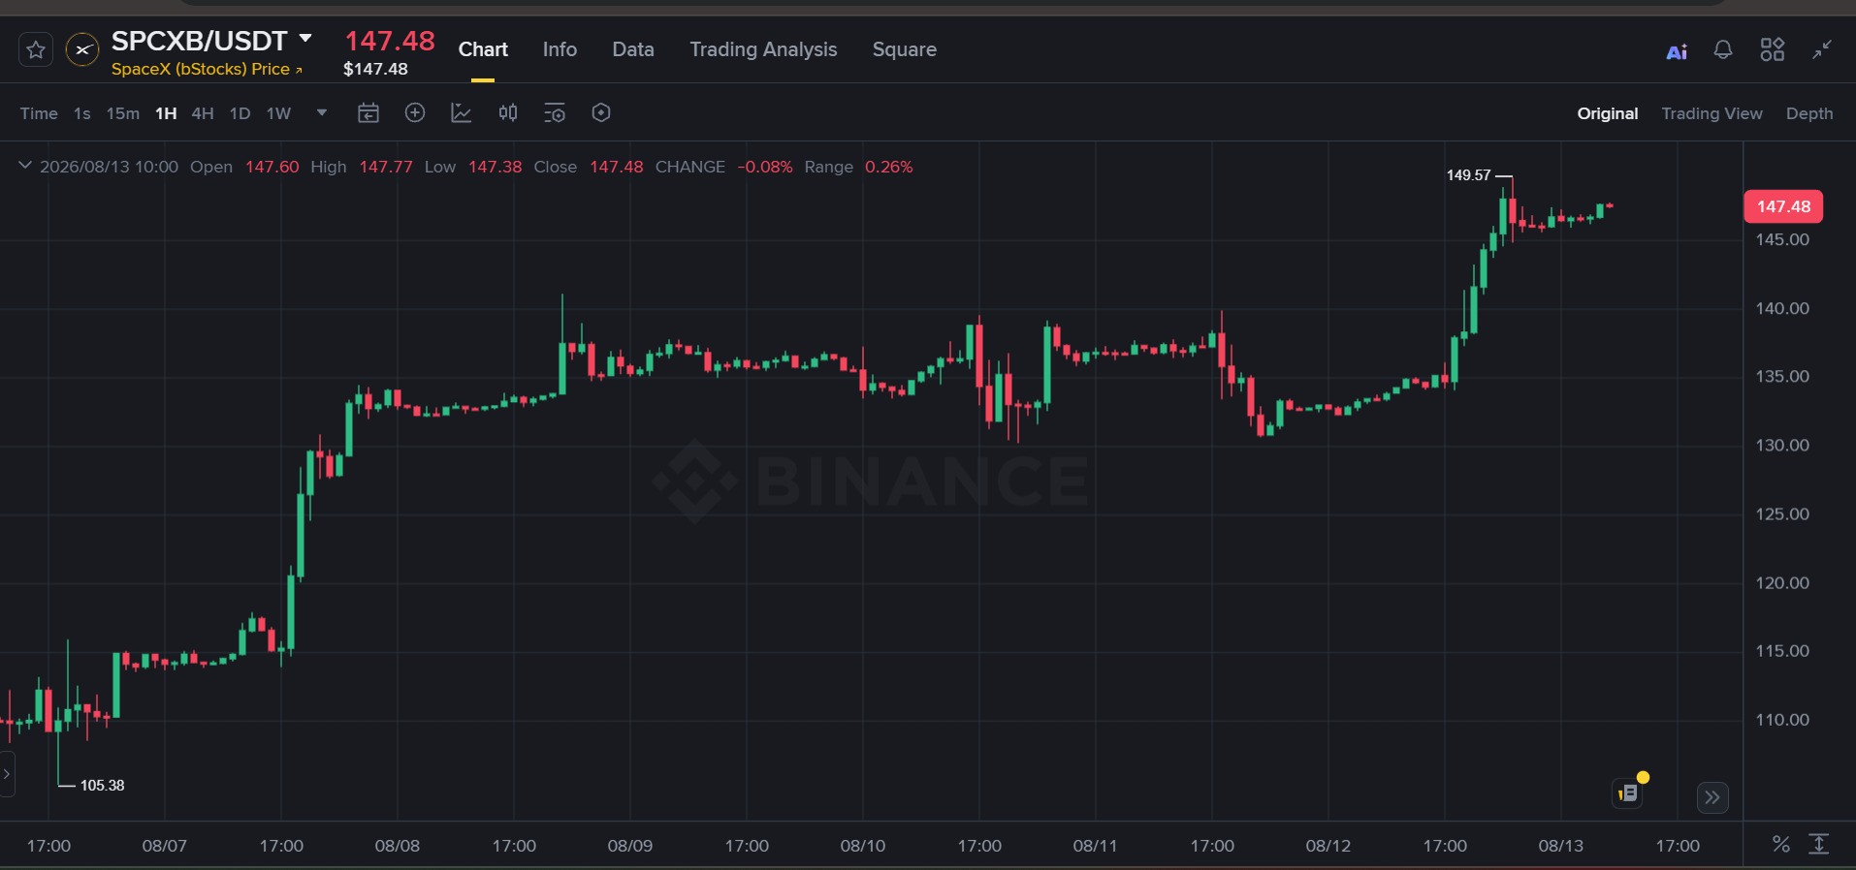1856x870 pixels.
Task: Click the 08/11 date on time axis
Action: [1096, 846]
